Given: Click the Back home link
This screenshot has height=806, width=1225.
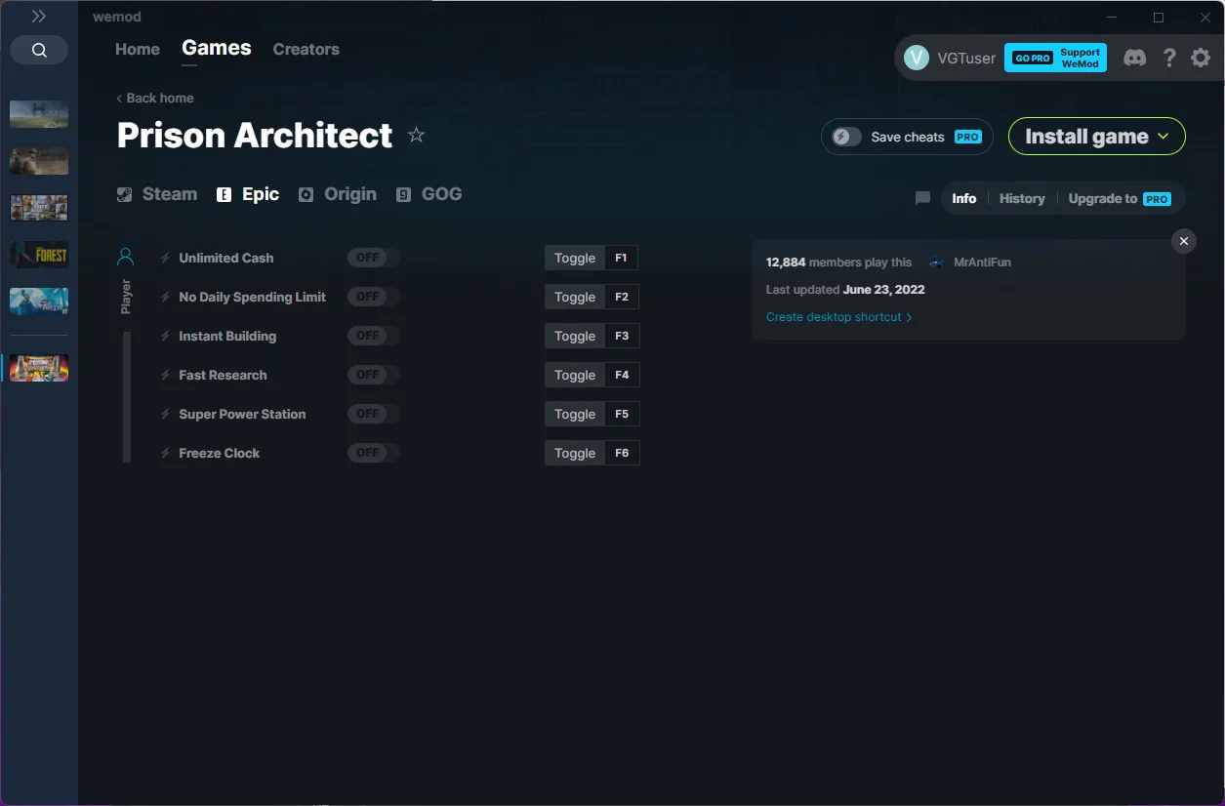Looking at the screenshot, I should point(155,98).
